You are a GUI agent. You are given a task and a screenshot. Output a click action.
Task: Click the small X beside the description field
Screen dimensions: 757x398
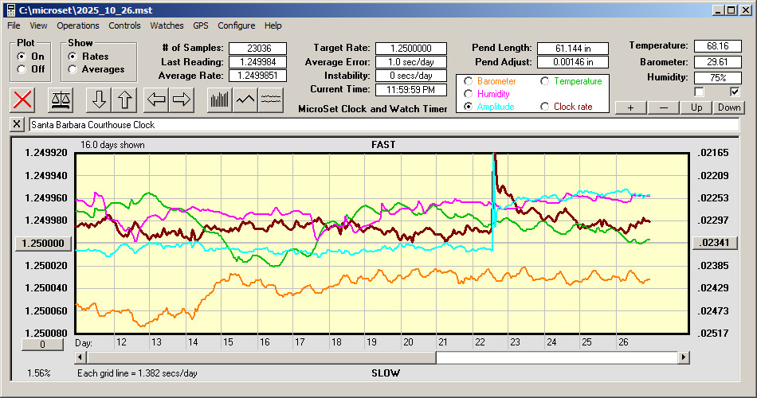(17, 125)
